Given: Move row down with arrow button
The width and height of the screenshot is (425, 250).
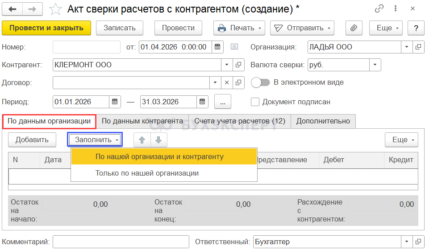Looking at the screenshot, I should pyautogui.click(x=158, y=140).
